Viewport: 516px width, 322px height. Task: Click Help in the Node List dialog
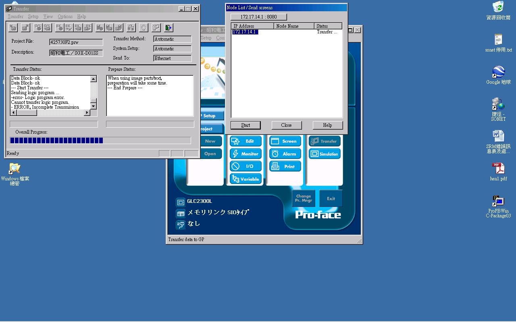(327, 125)
